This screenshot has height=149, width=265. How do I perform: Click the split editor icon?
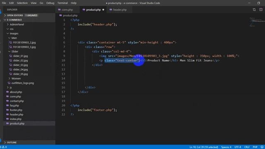[261, 10]
